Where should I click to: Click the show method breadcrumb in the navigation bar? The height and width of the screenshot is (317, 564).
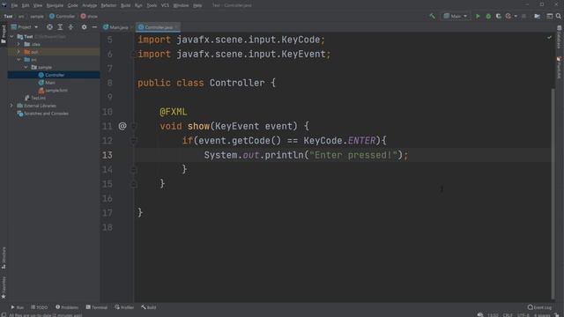pos(89,16)
